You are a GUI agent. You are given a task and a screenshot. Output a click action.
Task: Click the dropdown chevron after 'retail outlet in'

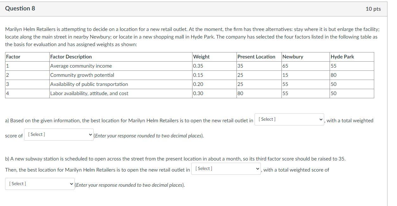click(320, 119)
